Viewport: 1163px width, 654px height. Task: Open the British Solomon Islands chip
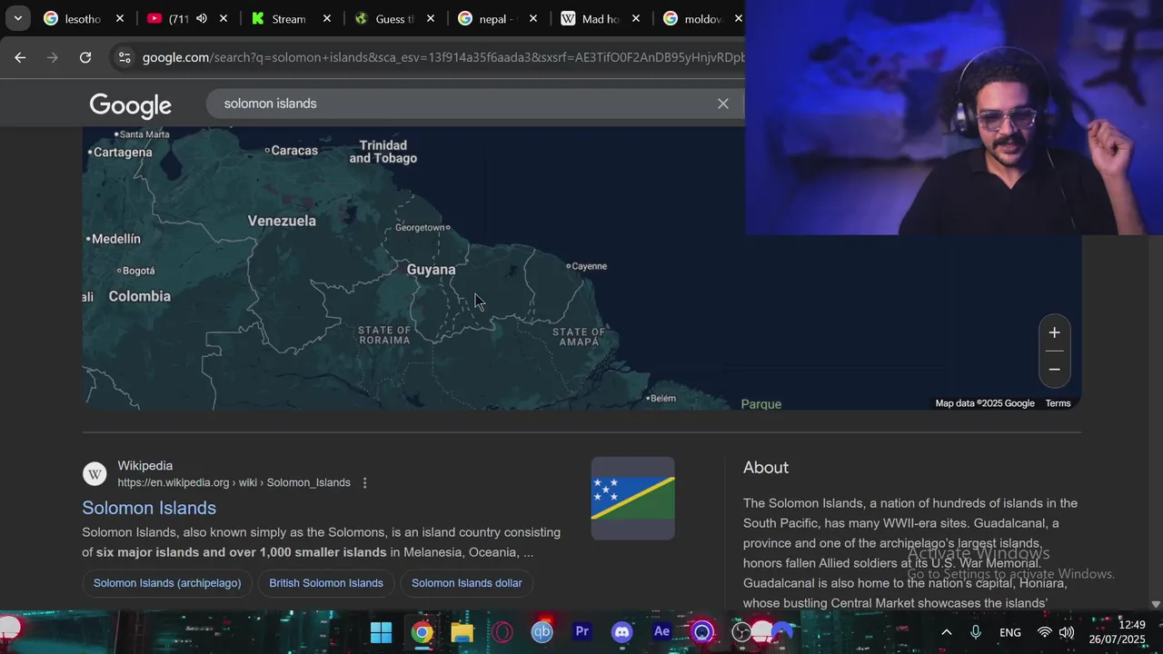pos(326,583)
